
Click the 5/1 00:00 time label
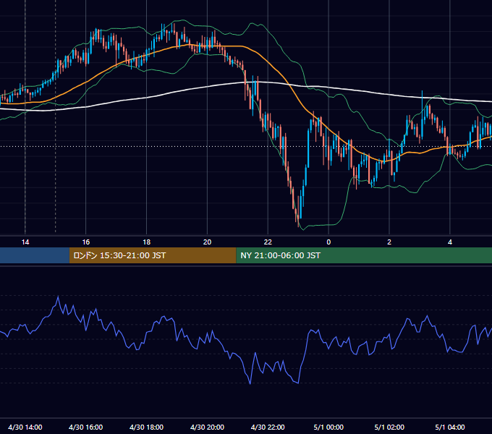(328, 427)
